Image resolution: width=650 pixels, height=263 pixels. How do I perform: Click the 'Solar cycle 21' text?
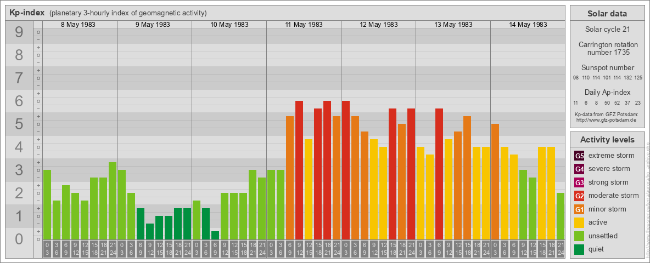click(607, 30)
